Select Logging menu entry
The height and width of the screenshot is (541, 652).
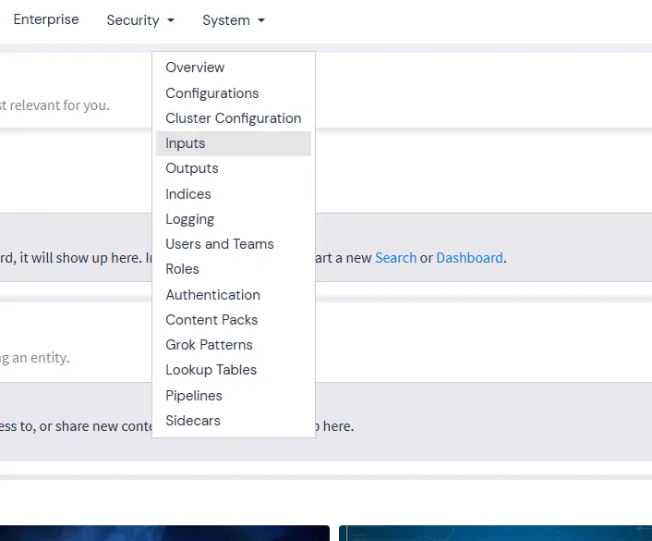tap(234, 219)
